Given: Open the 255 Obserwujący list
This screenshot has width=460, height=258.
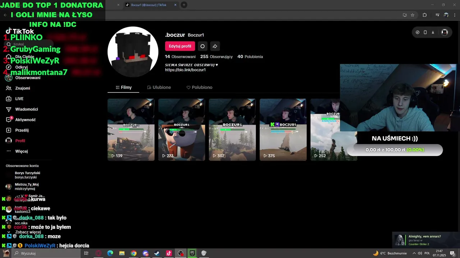Looking at the screenshot, I should point(216,57).
